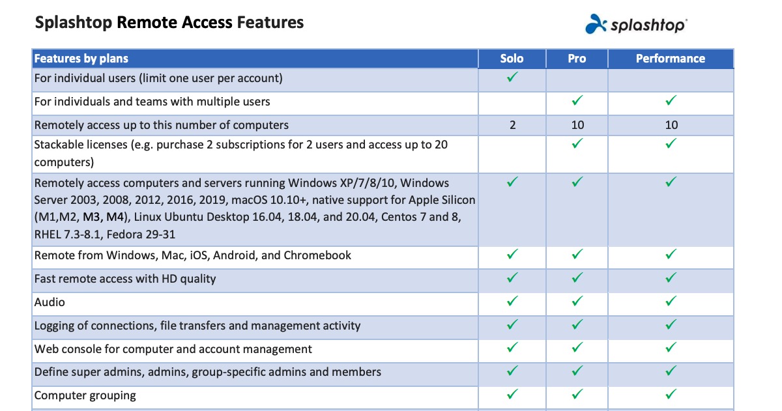Click the cell showing 2 computers under Solo
Screen dimensions: 782x411
512,124
